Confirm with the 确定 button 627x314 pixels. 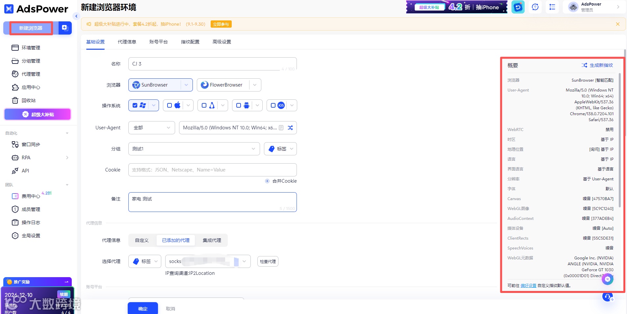(x=143, y=308)
